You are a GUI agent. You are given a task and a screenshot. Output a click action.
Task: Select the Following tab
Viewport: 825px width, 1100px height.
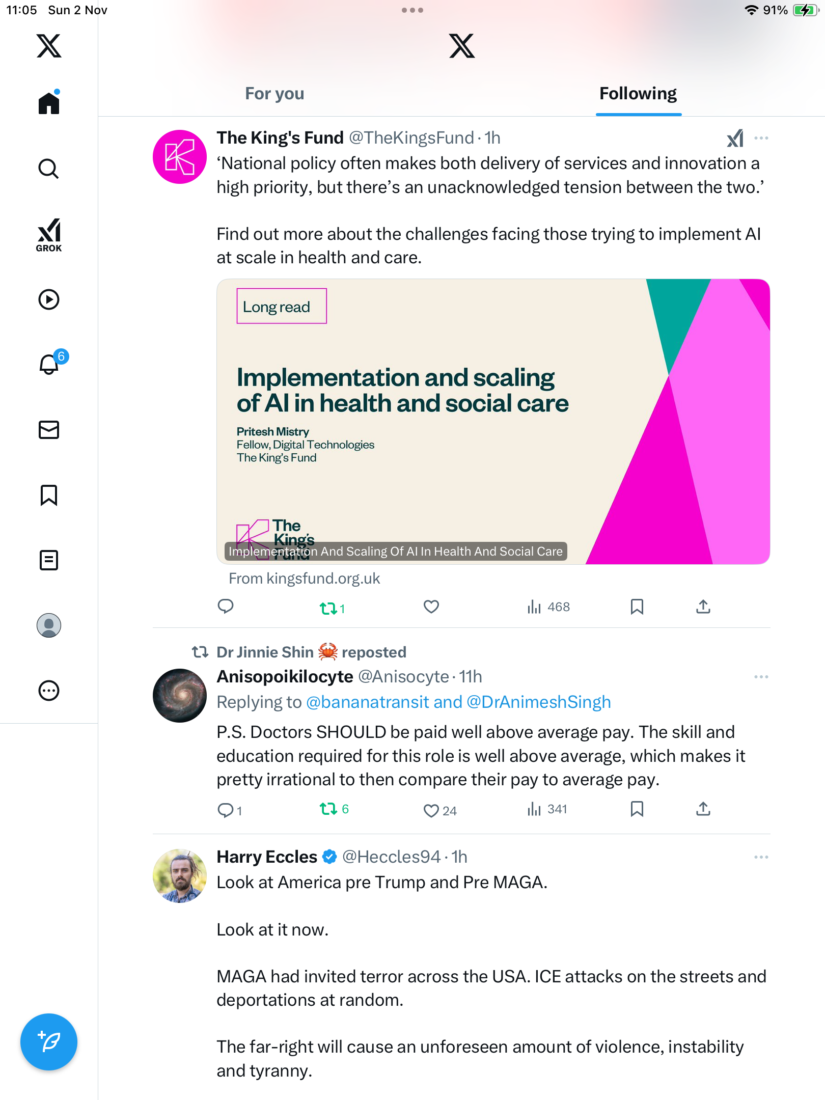pos(638,94)
